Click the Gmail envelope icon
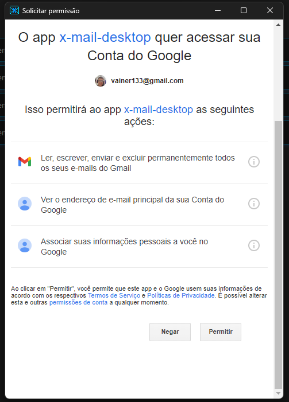 (x=25, y=162)
